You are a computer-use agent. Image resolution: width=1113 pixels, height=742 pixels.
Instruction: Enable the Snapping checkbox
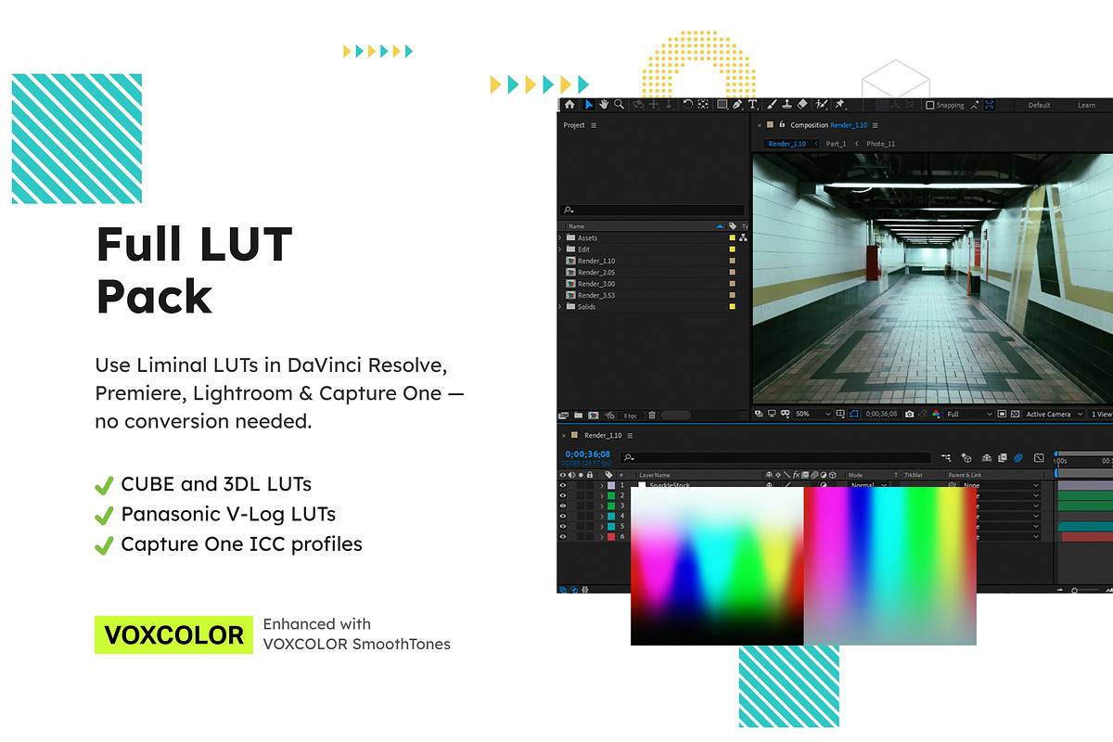[930, 105]
